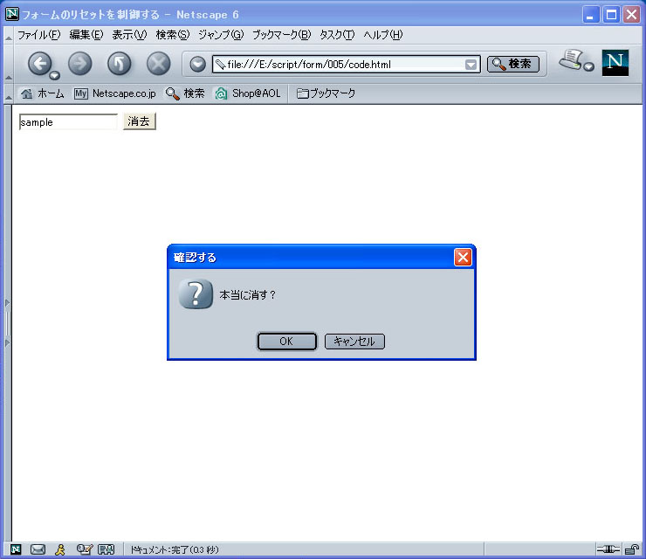Click the Netscape N logo throbber
The image size is (646, 559).
coord(615,63)
